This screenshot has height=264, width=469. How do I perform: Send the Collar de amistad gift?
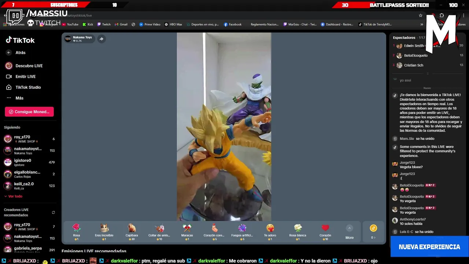[x=159, y=232]
